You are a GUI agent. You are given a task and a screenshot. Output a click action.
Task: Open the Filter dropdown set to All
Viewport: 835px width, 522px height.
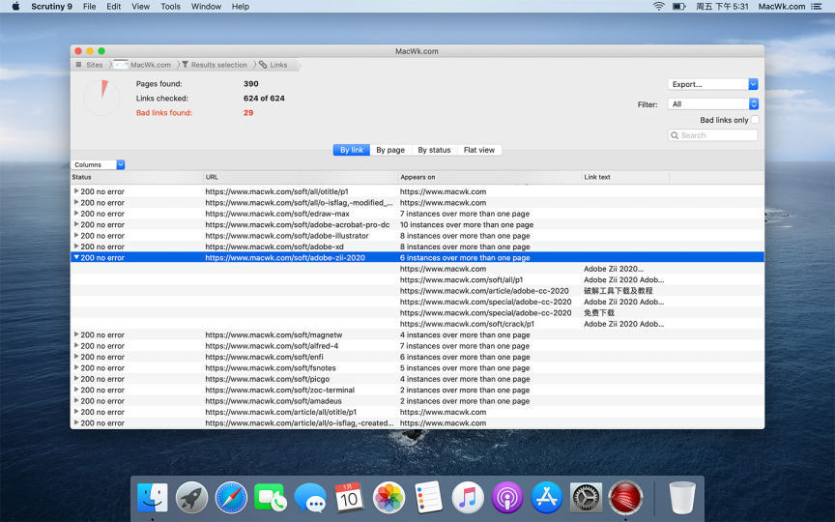click(x=712, y=104)
